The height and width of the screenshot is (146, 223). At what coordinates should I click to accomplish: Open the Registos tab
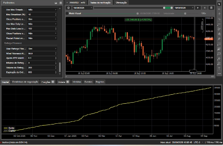click(x=100, y=82)
